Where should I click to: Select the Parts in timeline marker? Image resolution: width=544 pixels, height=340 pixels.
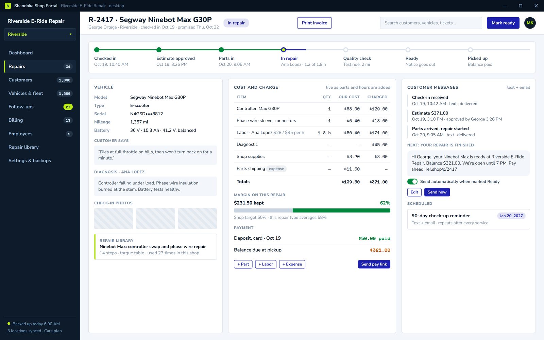pyautogui.click(x=221, y=50)
